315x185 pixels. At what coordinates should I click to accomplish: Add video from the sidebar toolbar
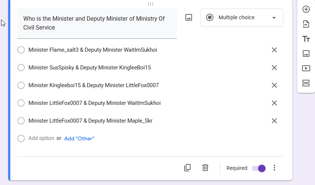306,68
